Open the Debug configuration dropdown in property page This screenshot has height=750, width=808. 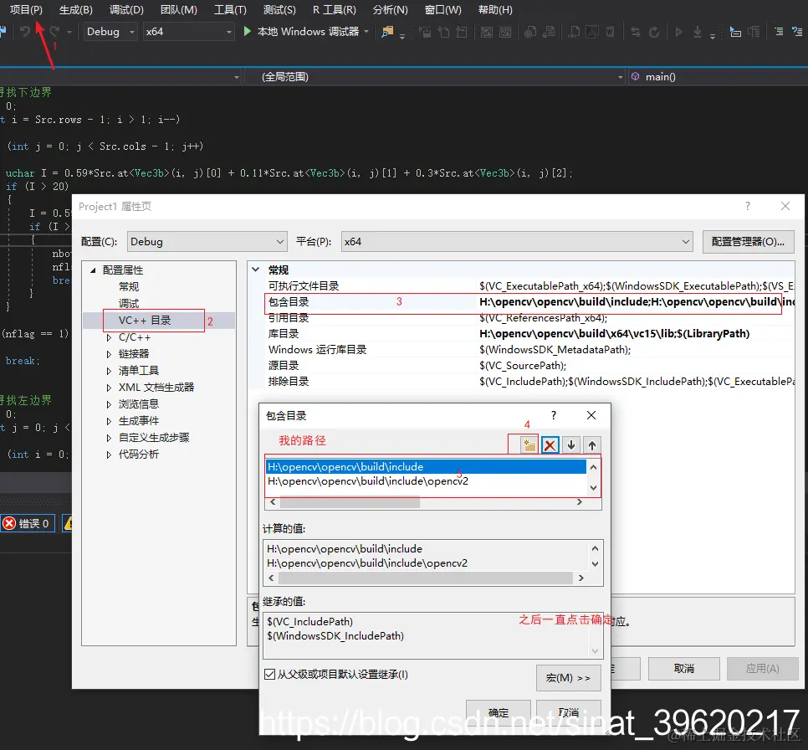click(x=207, y=241)
